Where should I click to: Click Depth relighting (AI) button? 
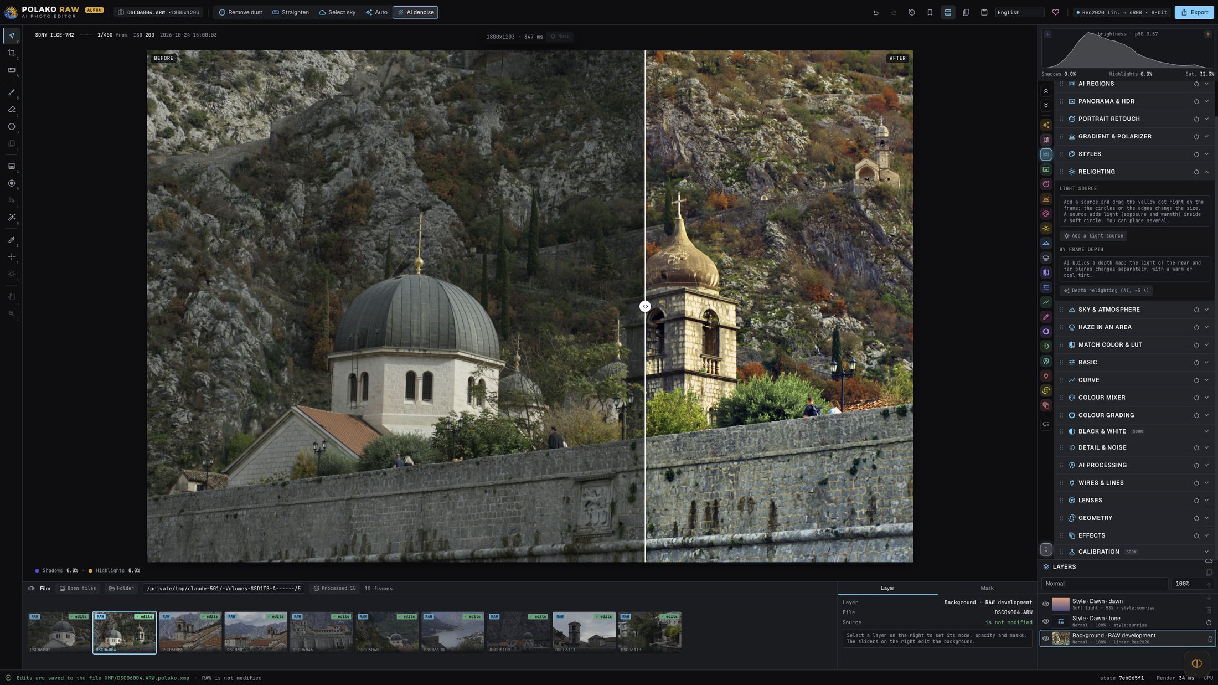coord(1106,291)
